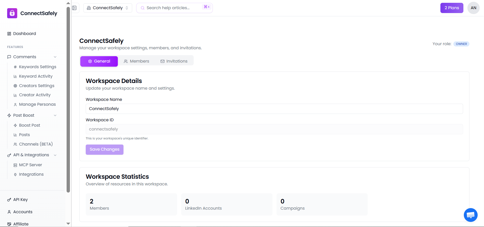Click the ConnectSafely lock logo icon
The width and height of the screenshot is (484, 227).
click(12, 13)
